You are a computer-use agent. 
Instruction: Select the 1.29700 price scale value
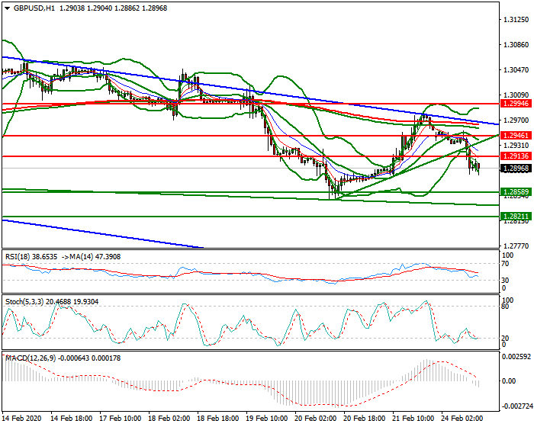pyautogui.click(x=516, y=120)
